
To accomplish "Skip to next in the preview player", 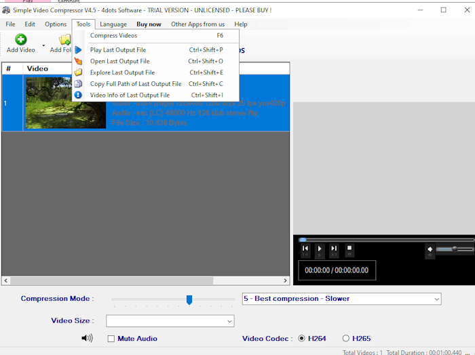I will 334,249.
